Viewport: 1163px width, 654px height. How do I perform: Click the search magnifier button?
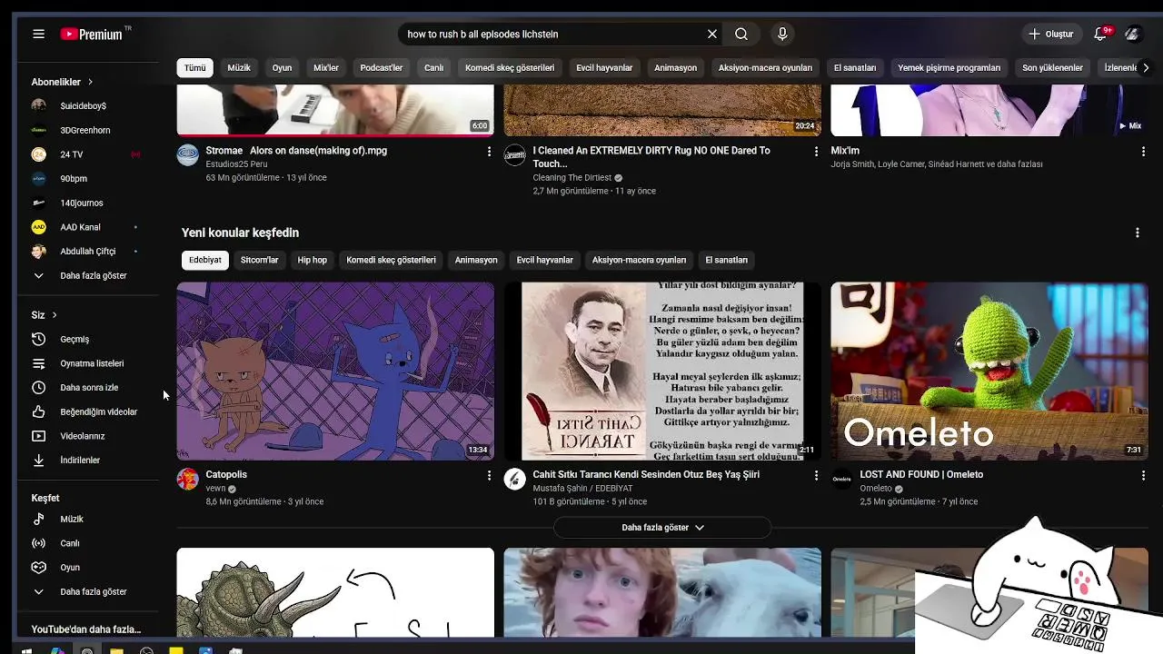click(x=741, y=34)
